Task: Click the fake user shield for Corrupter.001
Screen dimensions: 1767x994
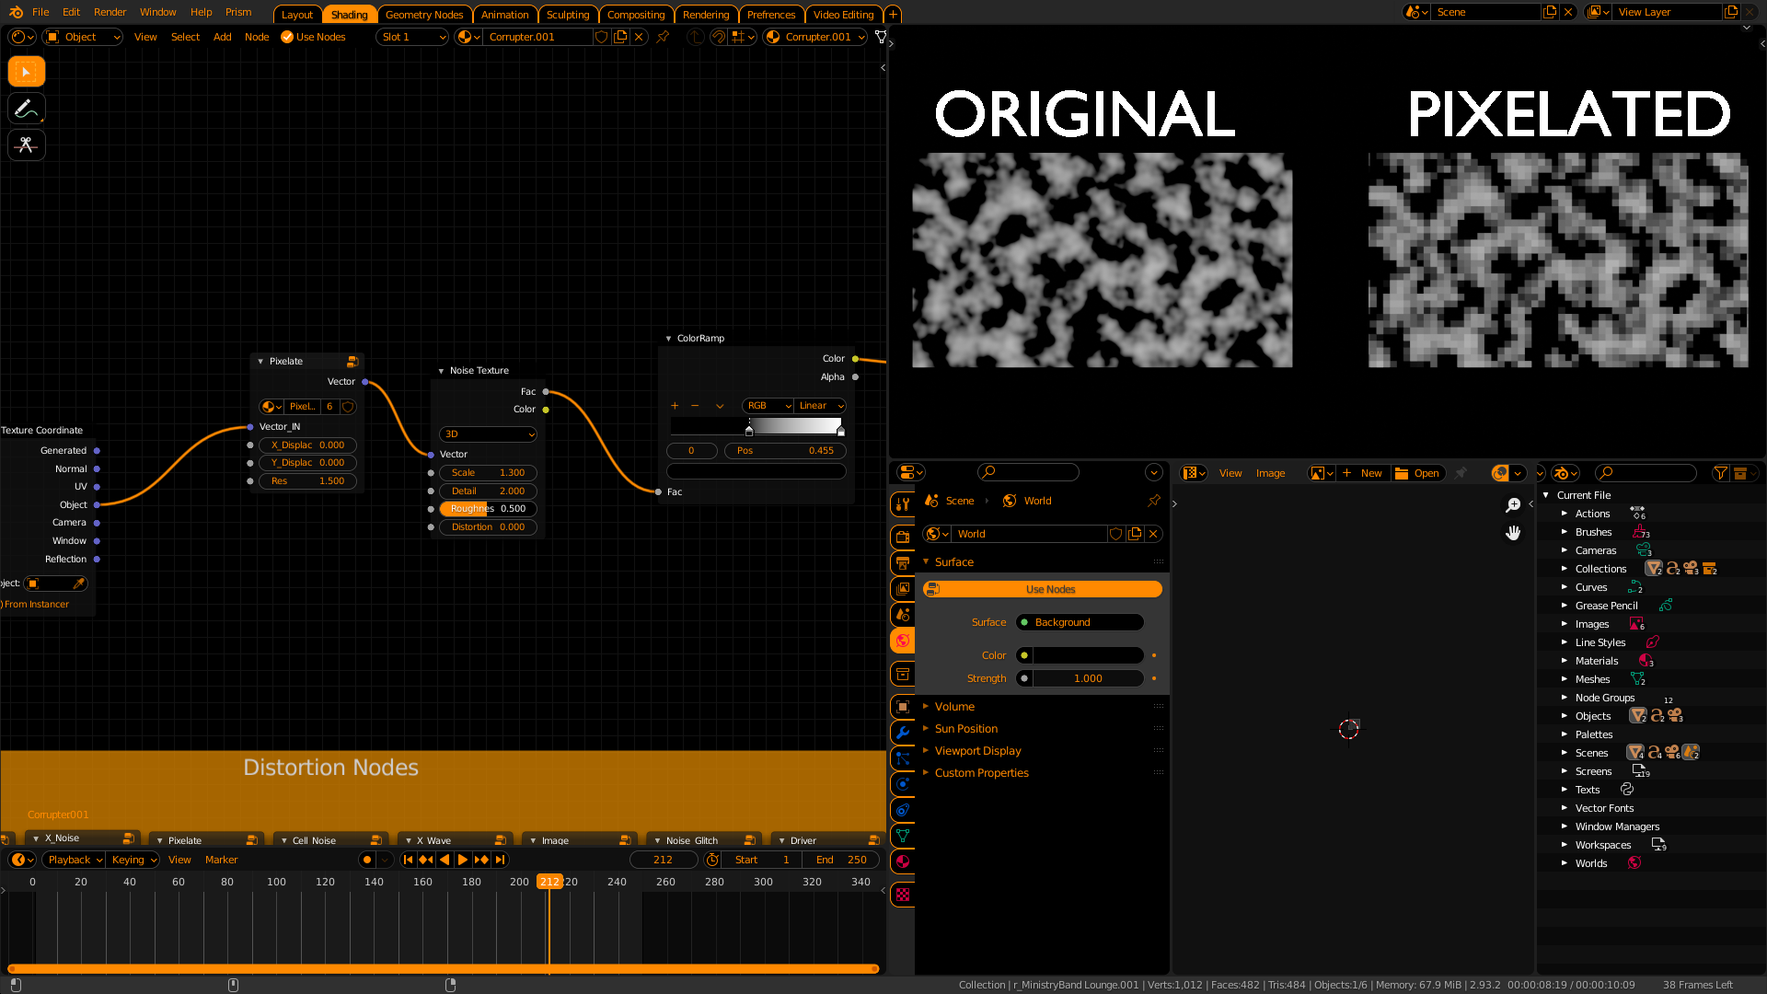Action: tap(601, 37)
